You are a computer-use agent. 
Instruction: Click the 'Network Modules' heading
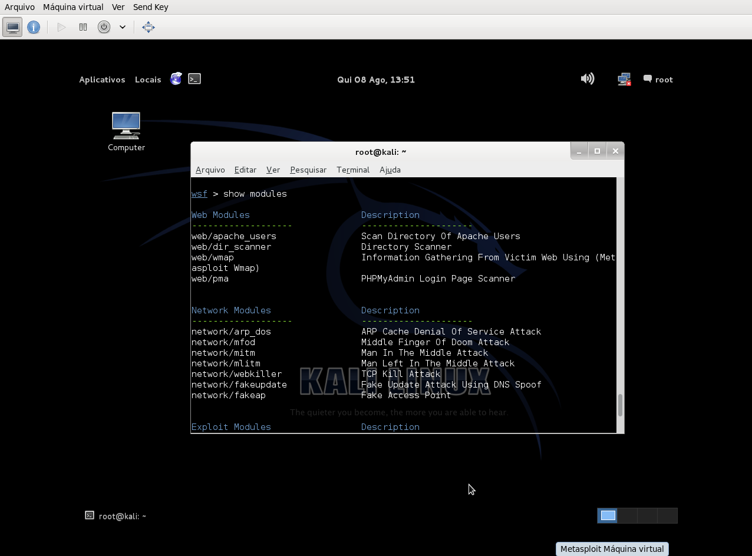[231, 310]
